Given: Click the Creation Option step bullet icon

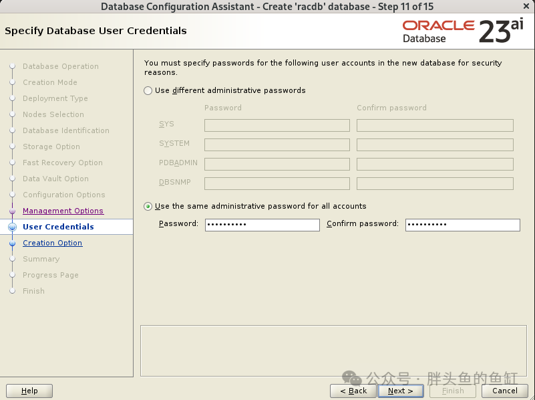Looking at the screenshot, I should click(12, 243).
